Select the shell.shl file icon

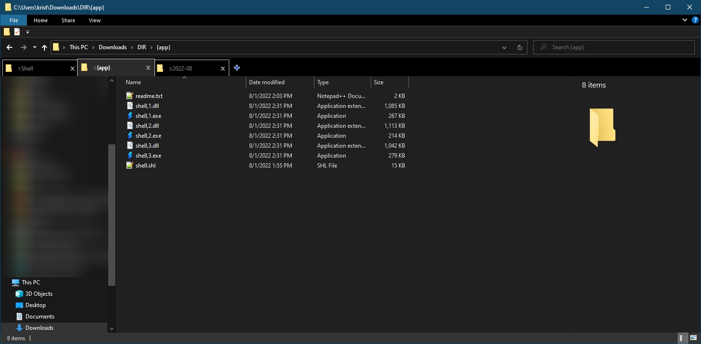[x=130, y=165]
